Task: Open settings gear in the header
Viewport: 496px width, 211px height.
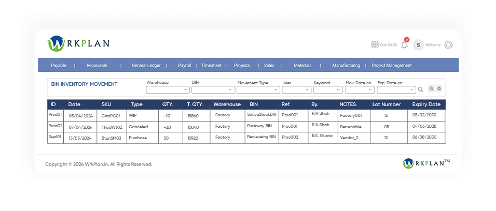Action: tap(448, 45)
